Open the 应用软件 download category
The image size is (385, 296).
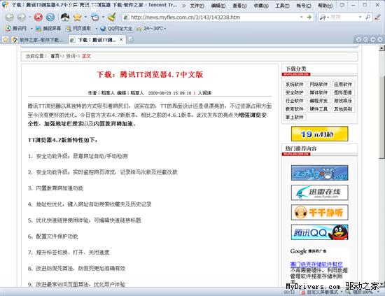343,85
